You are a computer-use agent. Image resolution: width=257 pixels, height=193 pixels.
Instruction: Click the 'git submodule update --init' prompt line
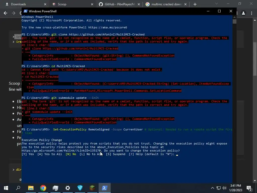click(x=60, y=98)
